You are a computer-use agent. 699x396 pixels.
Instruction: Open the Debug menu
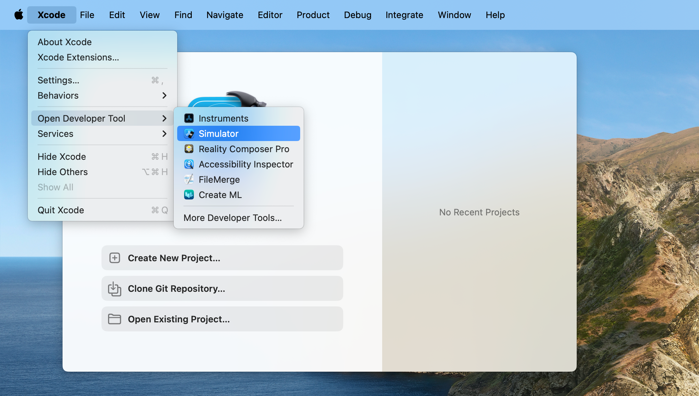pos(357,15)
